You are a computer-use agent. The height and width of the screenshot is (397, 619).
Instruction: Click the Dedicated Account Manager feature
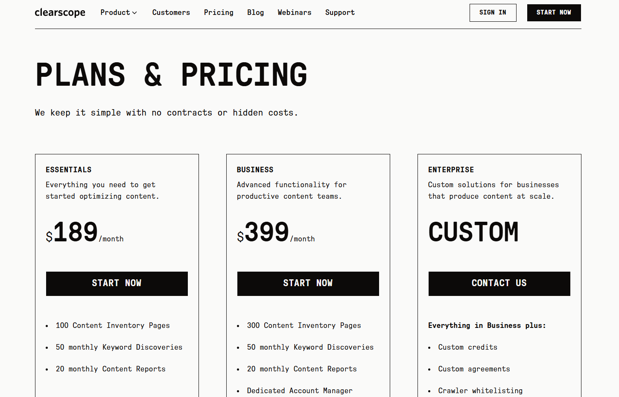click(x=299, y=391)
